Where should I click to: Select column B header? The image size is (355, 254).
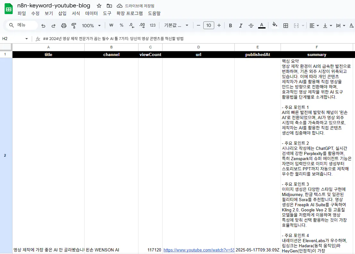(x=111, y=47)
